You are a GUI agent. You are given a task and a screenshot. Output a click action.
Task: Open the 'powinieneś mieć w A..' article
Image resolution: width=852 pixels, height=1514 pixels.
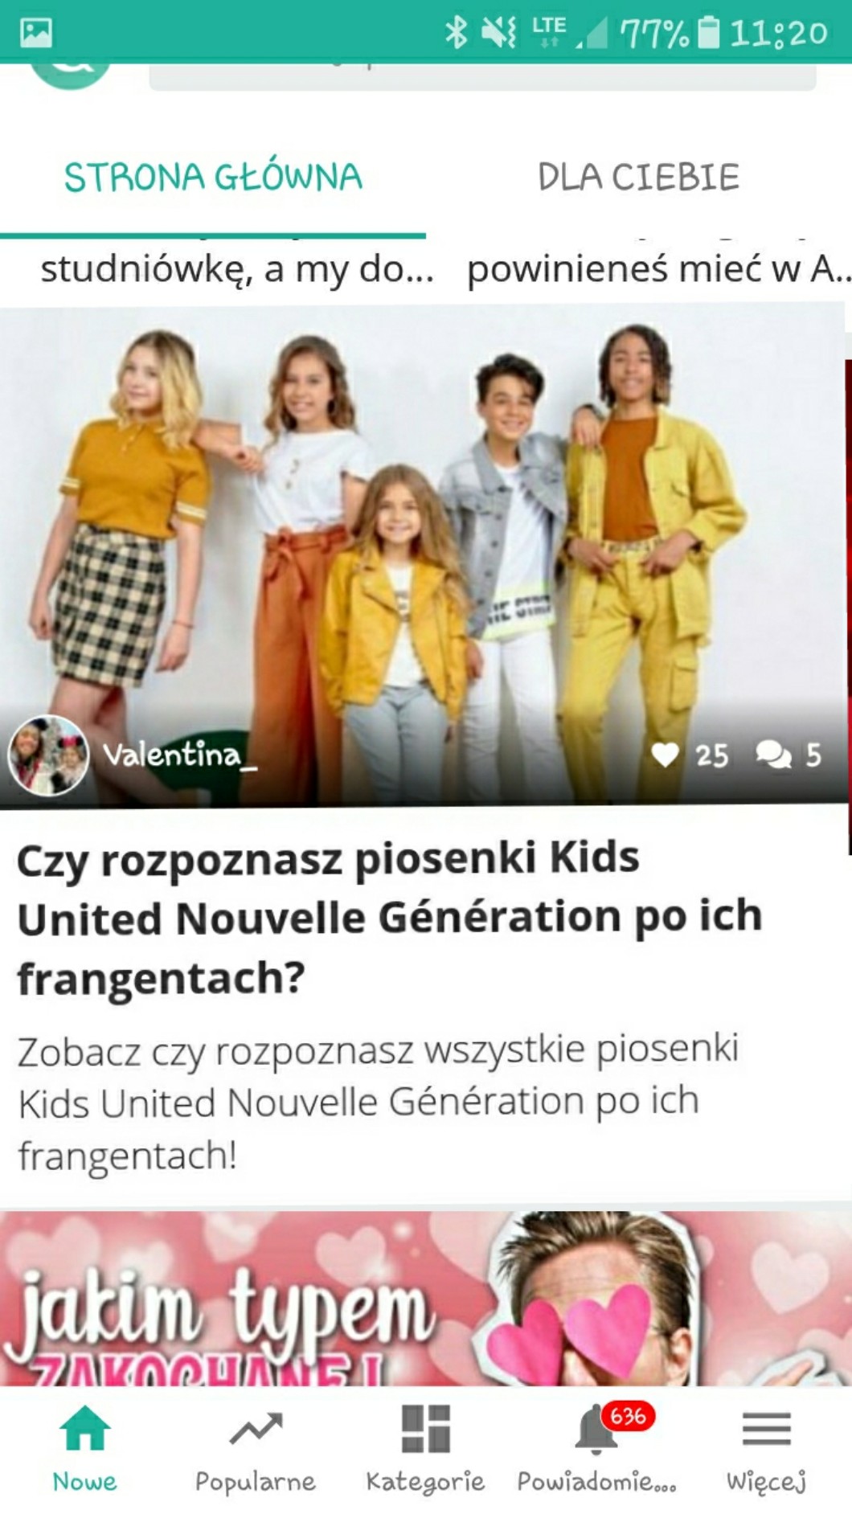658,269
